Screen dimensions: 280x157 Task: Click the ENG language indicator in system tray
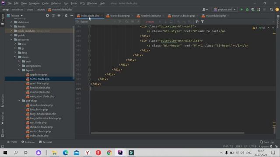click(x=249, y=153)
